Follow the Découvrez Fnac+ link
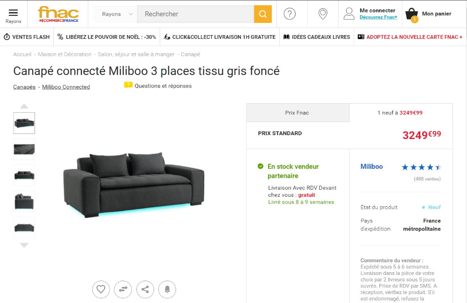 point(378,17)
